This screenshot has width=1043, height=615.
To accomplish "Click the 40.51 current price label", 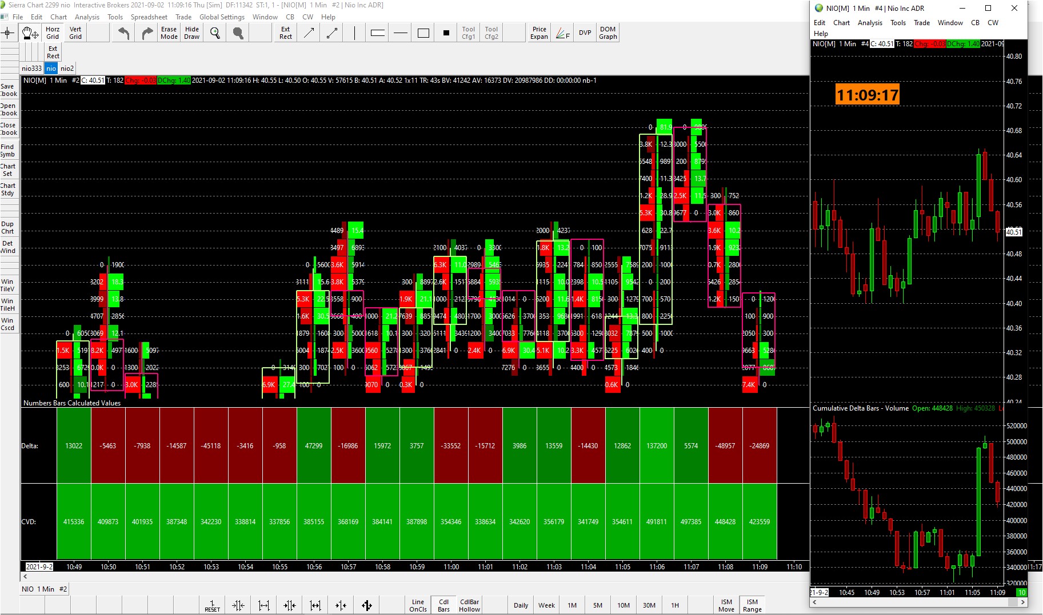I will point(1014,232).
